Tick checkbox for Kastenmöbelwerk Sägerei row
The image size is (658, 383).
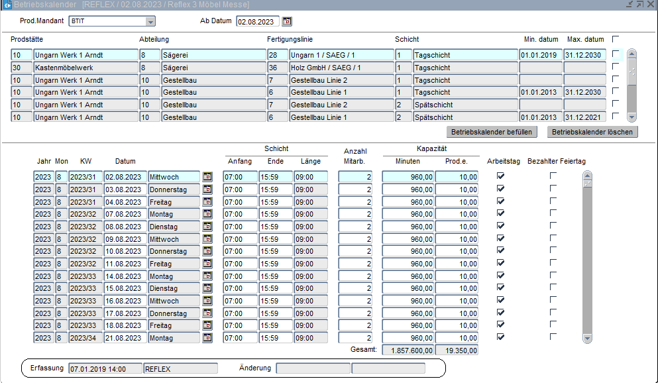click(616, 67)
